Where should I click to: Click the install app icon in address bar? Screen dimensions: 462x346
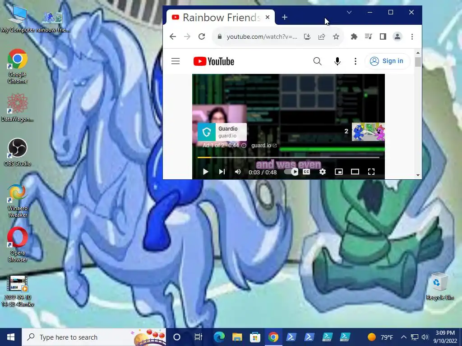point(307,36)
